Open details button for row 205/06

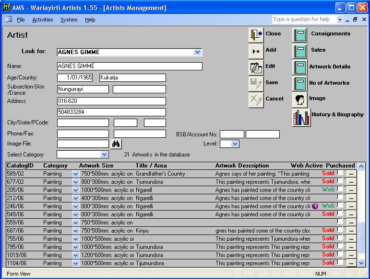coord(351,190)
